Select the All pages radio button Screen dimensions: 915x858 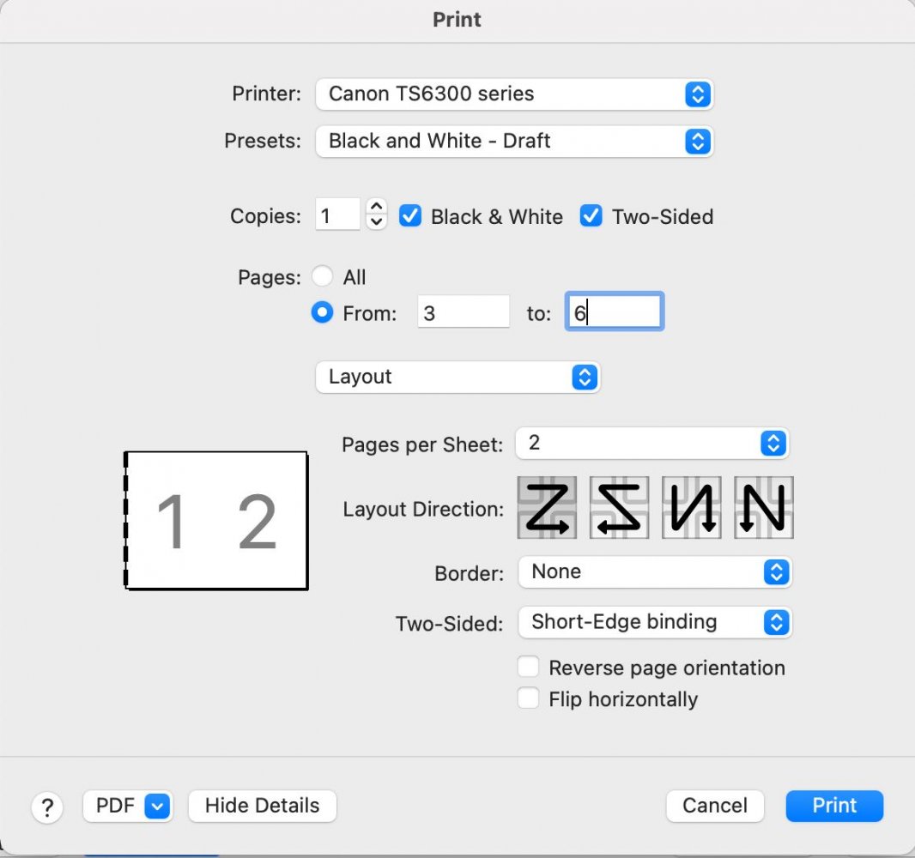pyautogui.click(x=322, y=277)
